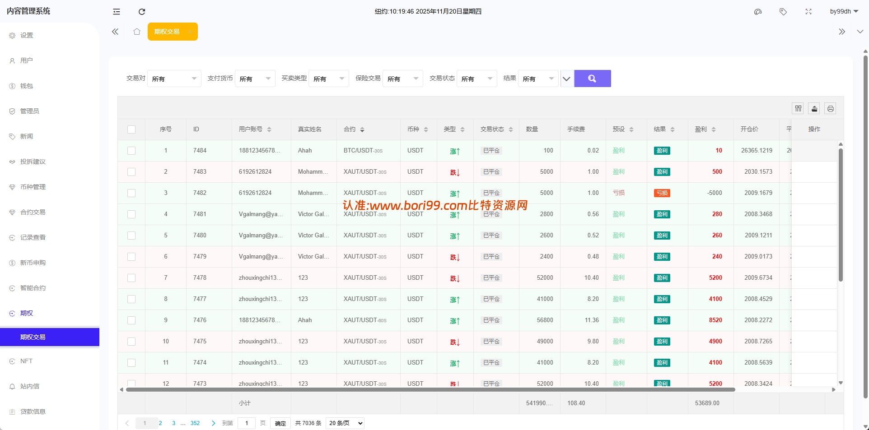
Task: Open the 交易对 dropdown
Action: pos(174,79)
